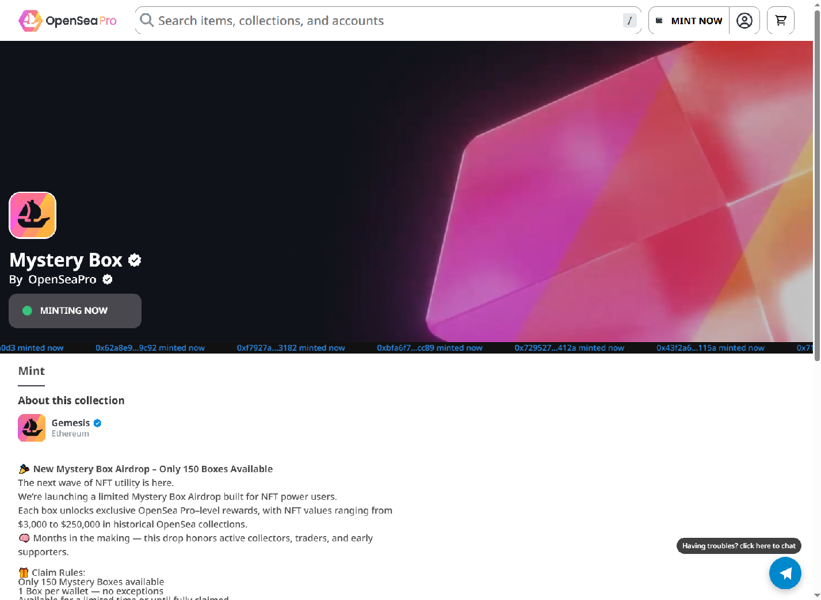Click ticker entry 0xf7927a...3182 minted now
Image resolution: width=821 pixels, height=600 pixels.
coord(291,348)
